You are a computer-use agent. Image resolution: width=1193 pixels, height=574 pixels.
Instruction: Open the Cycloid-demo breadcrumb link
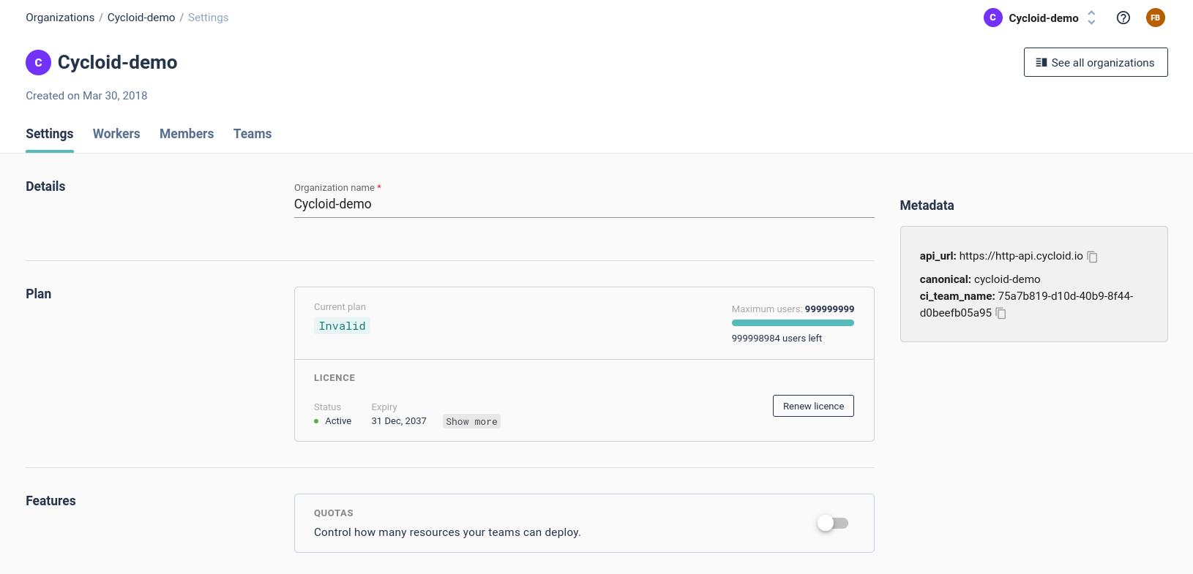141,18
